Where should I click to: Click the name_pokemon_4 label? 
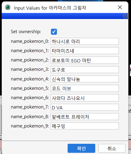30,79
